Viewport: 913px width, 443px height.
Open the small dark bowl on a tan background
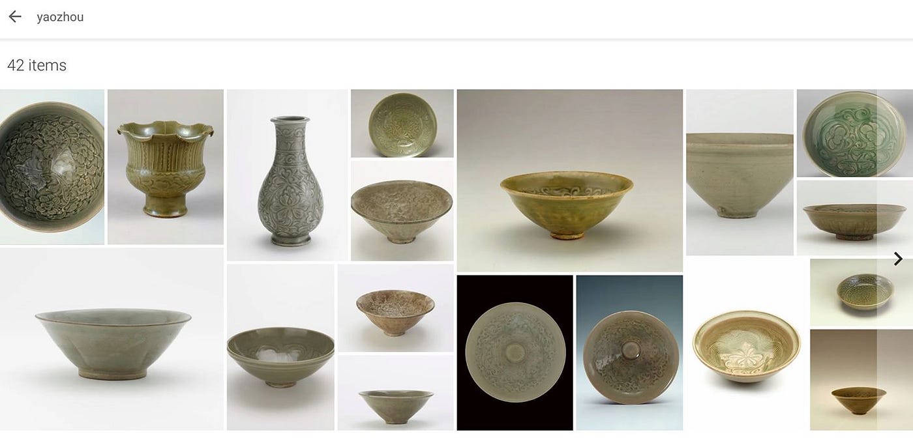(x=861, y=380)
